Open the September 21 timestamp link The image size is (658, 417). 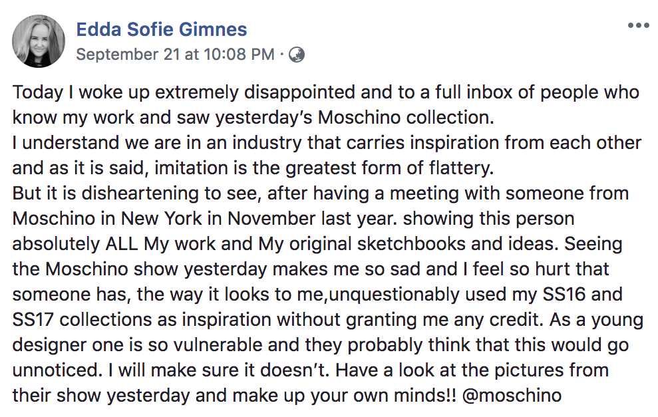click(175, 55)
